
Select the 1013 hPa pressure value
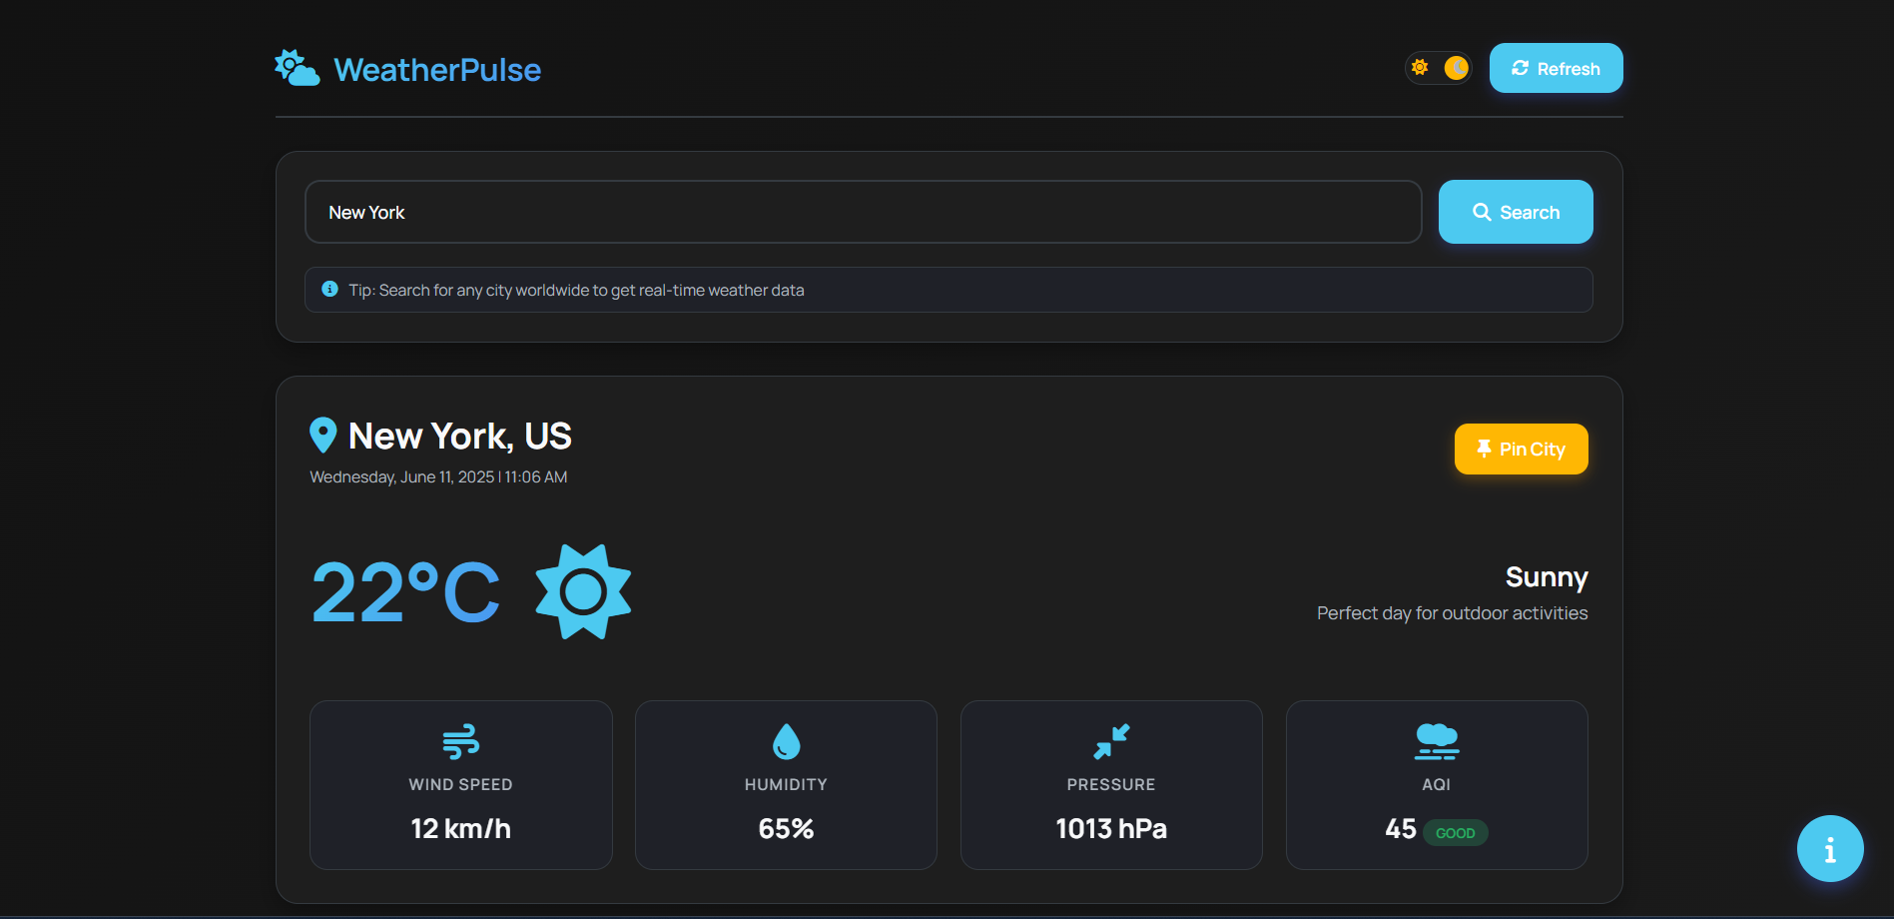point(1111,829)
